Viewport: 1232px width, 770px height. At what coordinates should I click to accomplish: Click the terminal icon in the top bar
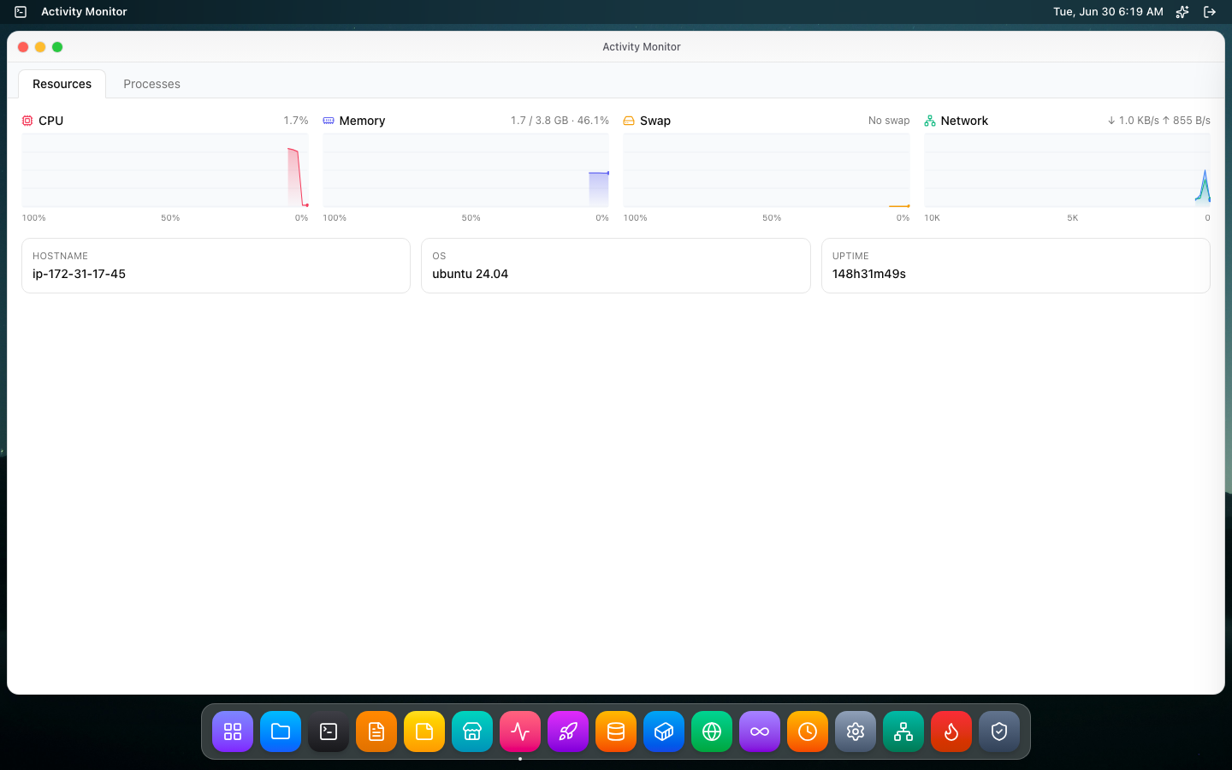(x=21, y=12)
